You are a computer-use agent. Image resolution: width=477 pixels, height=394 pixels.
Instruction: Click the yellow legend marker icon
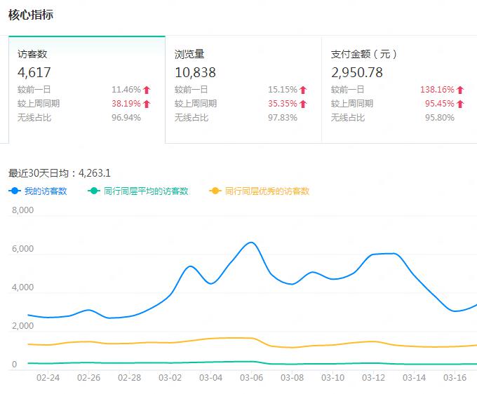(x=215, y=191)
